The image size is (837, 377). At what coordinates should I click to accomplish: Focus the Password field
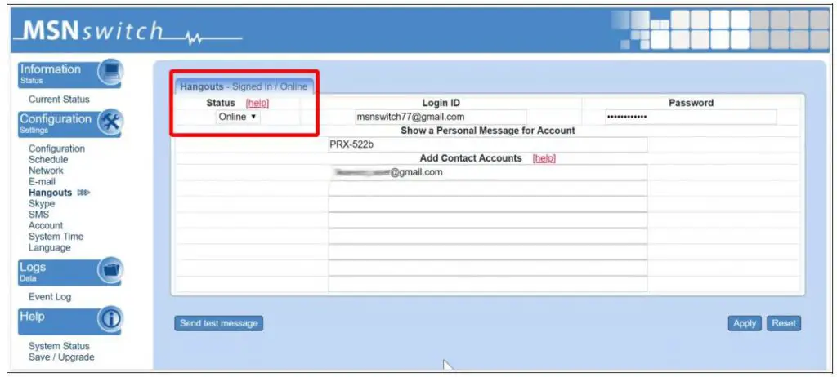691,117
